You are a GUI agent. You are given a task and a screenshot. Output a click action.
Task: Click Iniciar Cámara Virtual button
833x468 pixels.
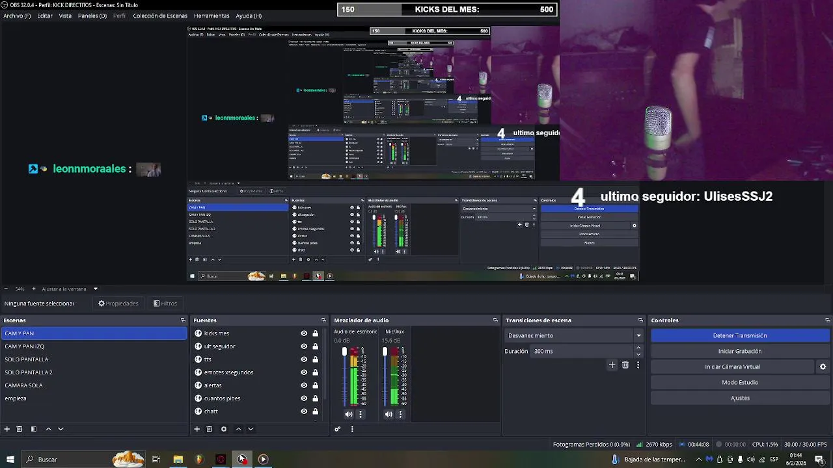click(733, 367)
